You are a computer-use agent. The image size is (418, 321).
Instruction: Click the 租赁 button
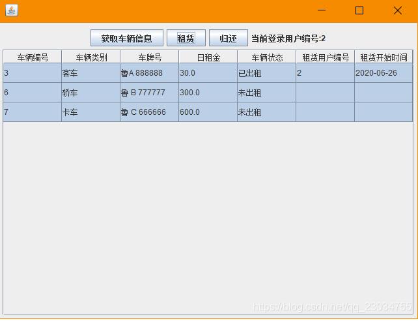coord(186,38)
